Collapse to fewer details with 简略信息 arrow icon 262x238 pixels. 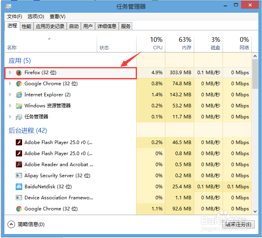coord(11,224)
